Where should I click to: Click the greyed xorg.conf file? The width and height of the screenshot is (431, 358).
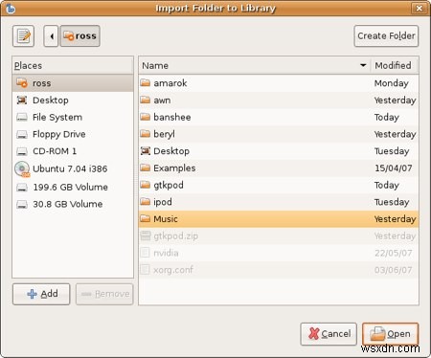(279, 270)
